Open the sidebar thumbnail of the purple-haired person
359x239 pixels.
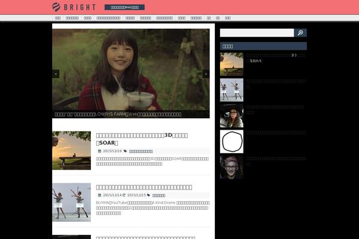[232, 167]
